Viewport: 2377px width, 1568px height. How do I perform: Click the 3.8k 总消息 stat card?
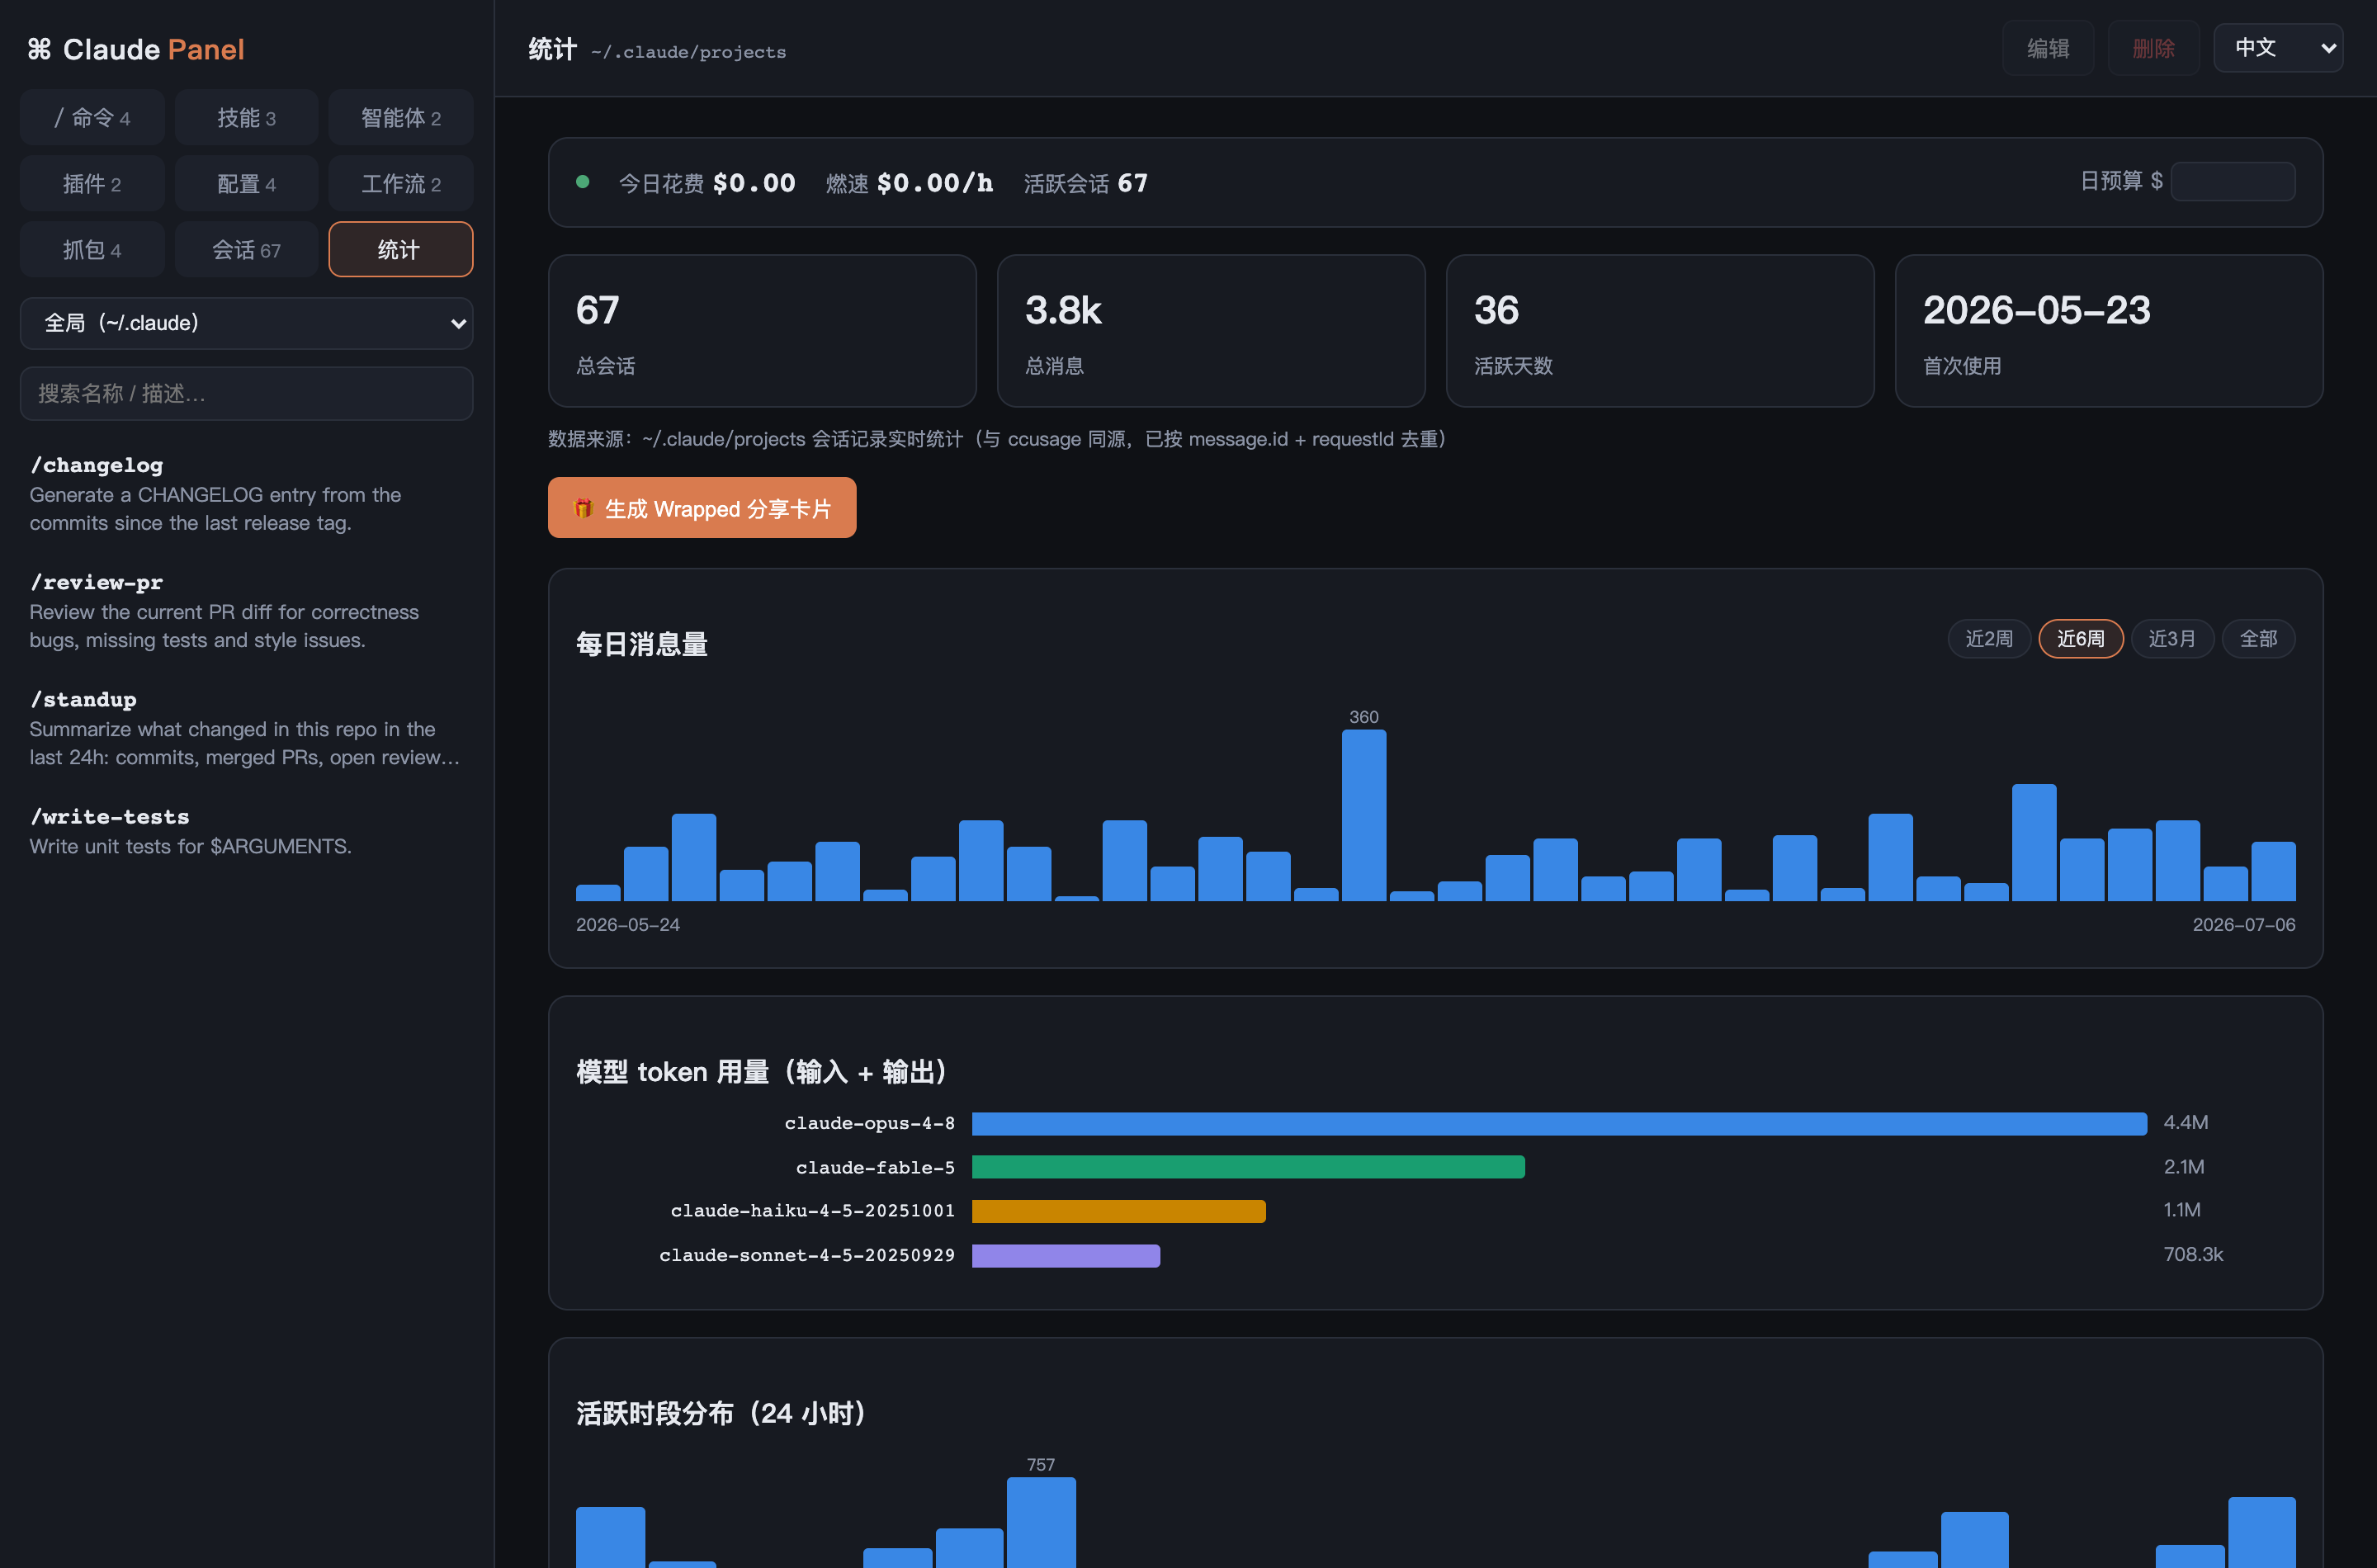pos(1211,331)
